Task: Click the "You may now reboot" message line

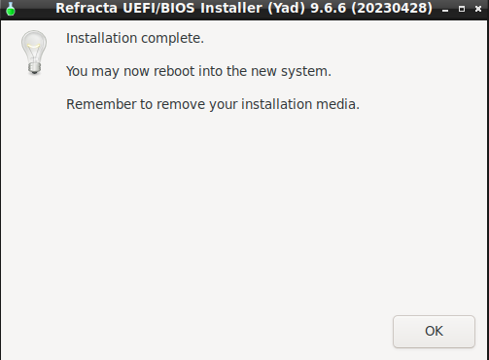Action: (x=198, y=71)
